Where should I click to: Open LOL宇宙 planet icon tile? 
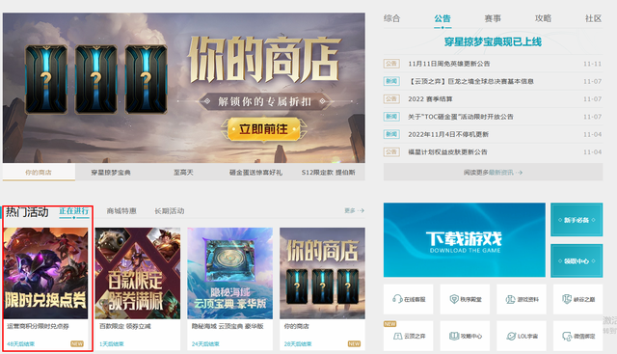click(522, 336)
